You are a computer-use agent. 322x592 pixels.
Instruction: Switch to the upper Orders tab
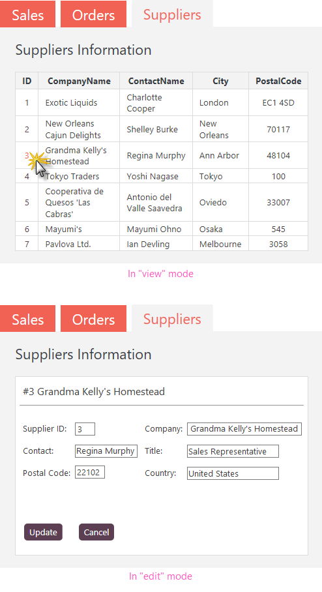(x=93, y=14)
